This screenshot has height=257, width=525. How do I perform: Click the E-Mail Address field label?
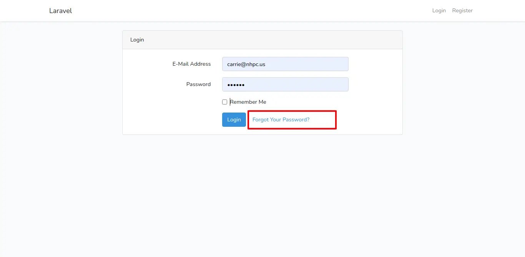point(191,64)
